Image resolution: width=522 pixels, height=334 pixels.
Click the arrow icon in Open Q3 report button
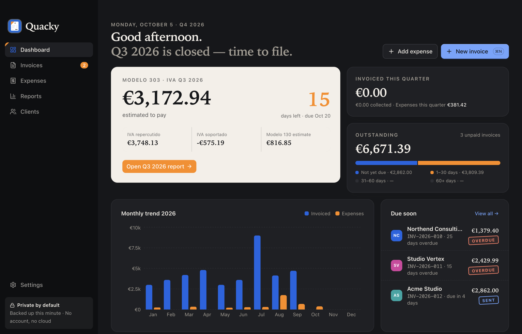(190, 167)
